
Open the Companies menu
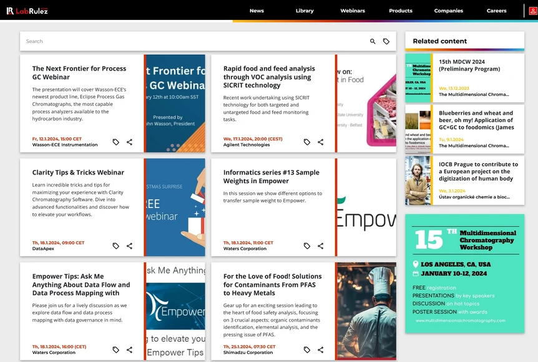click(449, 11)
